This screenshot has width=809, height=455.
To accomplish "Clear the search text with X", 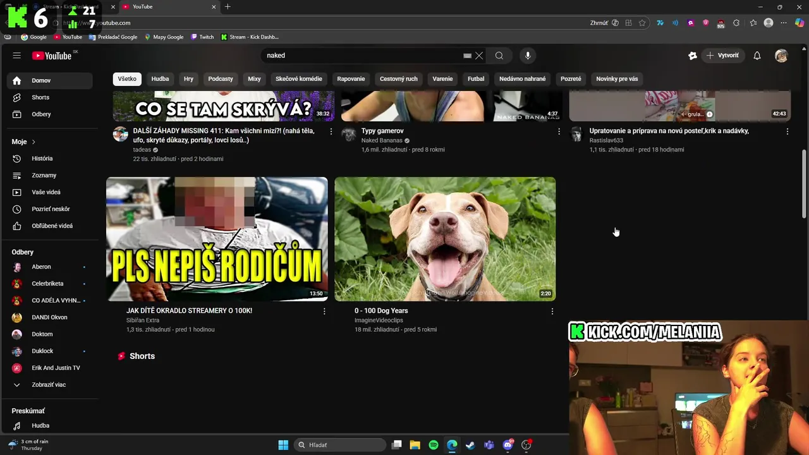I will pyautogui.click(x=479, y=56).
